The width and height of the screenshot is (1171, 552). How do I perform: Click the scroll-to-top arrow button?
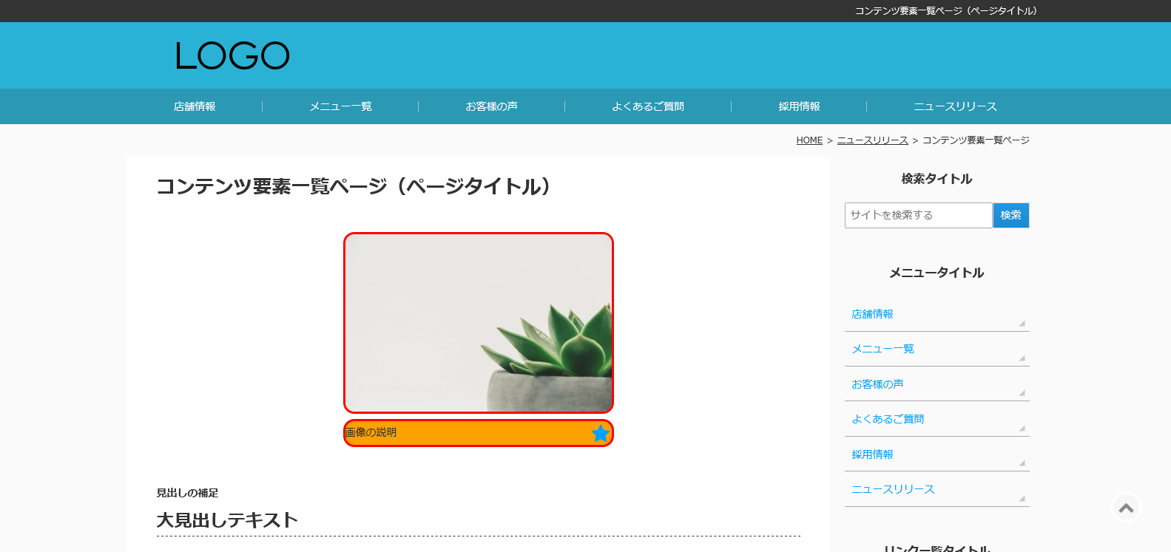1126,508
